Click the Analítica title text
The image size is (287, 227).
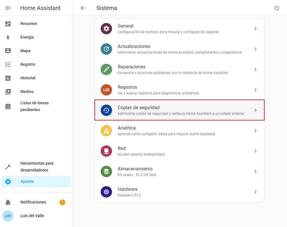point(126,128)
